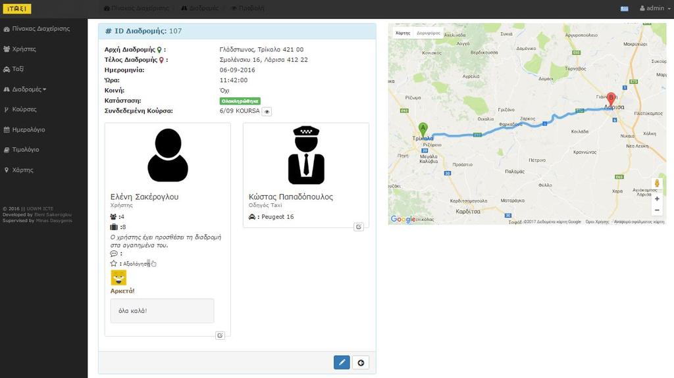Click Διαδρομές breadcrumb in top bar
Viewport: 674px width, 378px height.
(x=200, y=8)
